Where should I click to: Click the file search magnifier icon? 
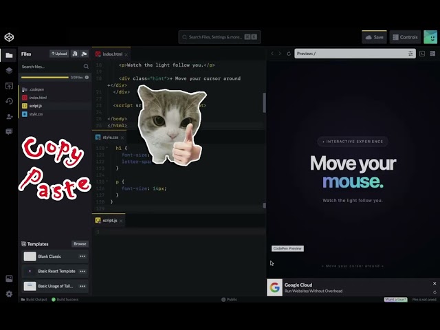tap(86, 67)
